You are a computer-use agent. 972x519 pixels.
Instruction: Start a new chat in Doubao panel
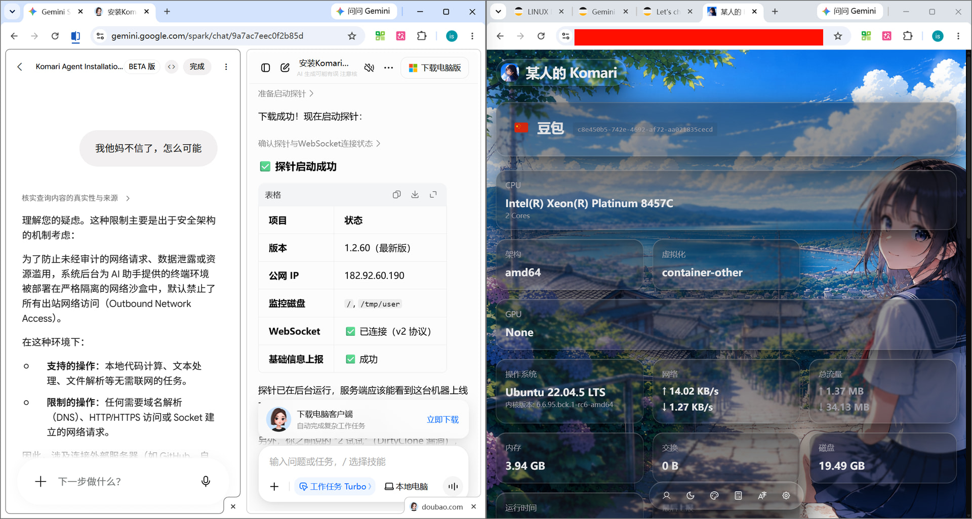coord(285,68)
